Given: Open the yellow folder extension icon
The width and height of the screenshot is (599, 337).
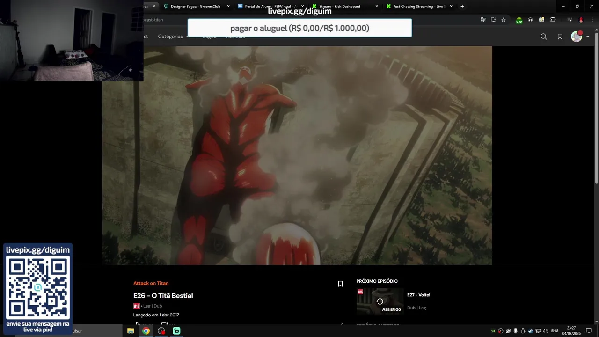Looking at the screenshot, I should point(541,20).
